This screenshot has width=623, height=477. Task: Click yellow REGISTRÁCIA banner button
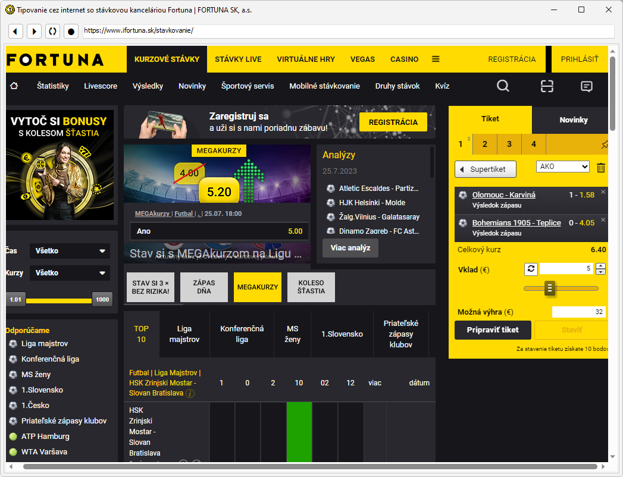click(x=393, y=122)
